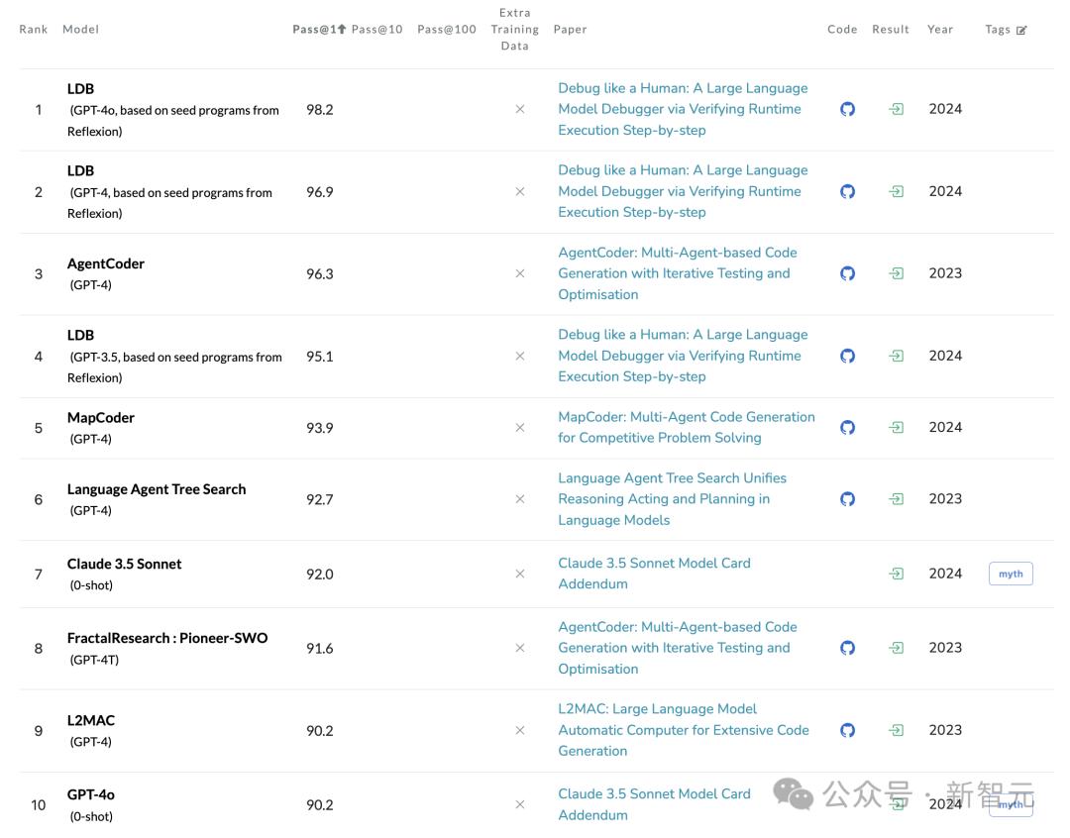Open GitHub code link for rank 1 LDB
1070x838 pixels.
pos(847,109)
